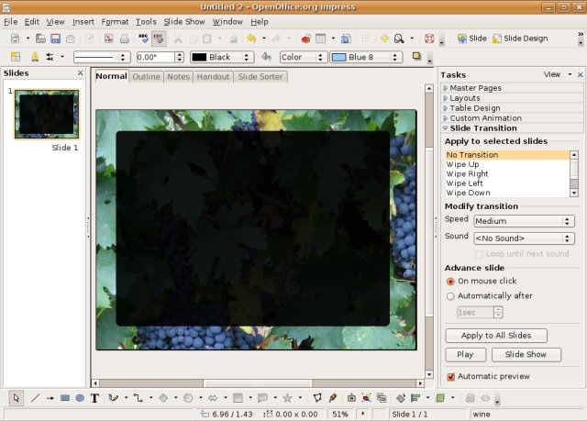Open the Speed dropdown set to Medium
587x421 pixels.
(524, 221)
